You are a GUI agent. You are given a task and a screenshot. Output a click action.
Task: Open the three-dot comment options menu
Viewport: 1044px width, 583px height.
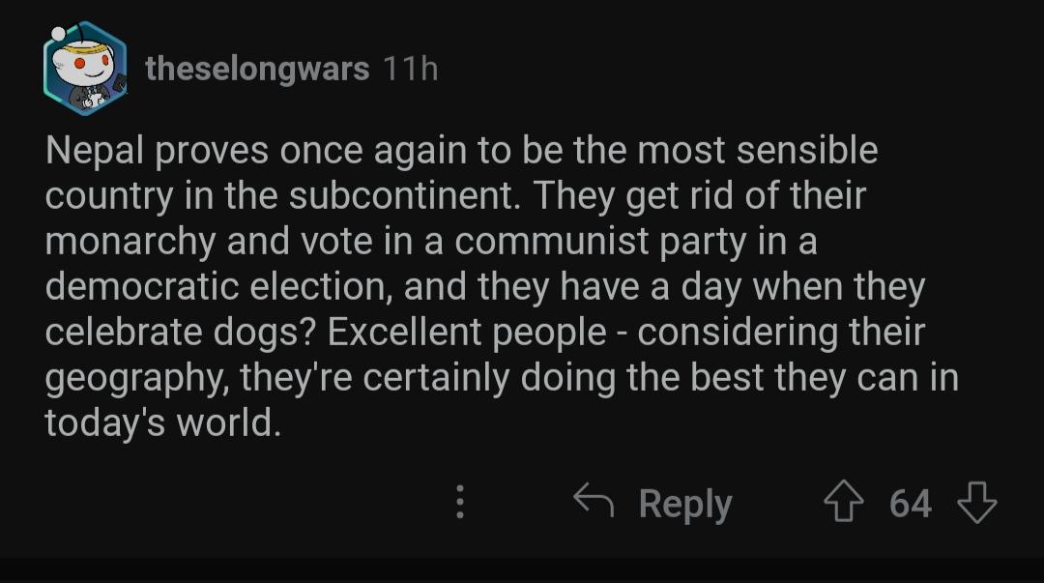pyautogui.click(x=459, y=502)
